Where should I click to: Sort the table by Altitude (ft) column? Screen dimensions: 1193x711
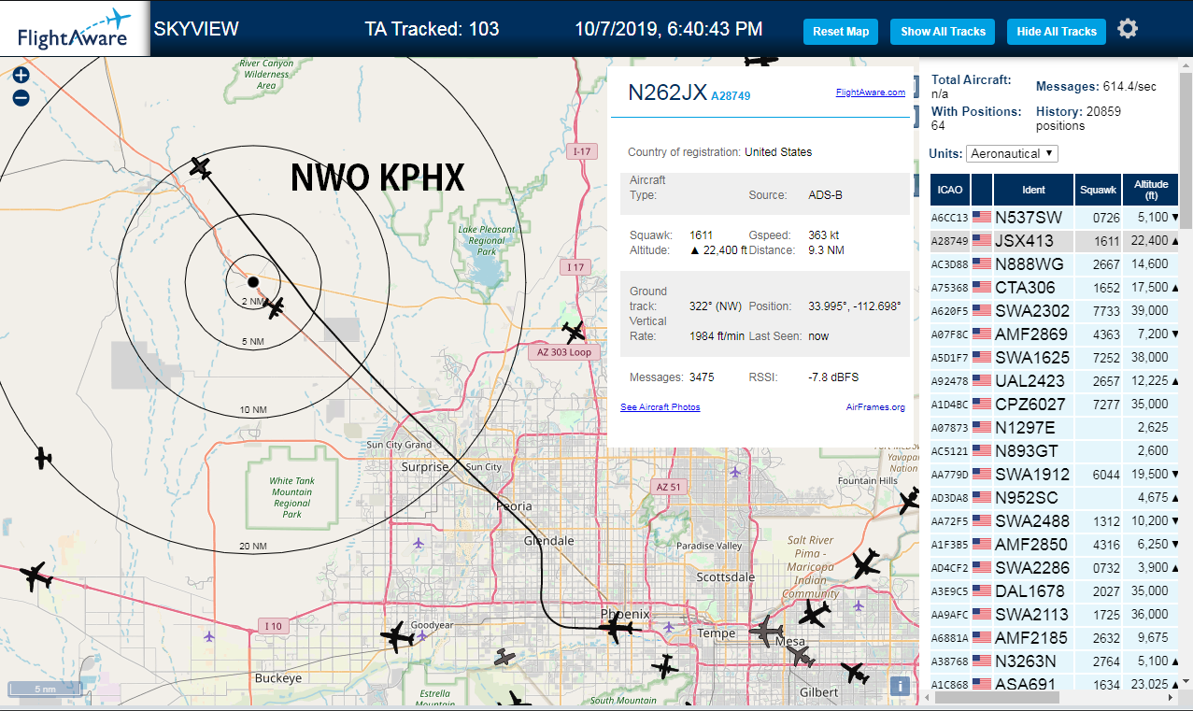(1151, 190)
